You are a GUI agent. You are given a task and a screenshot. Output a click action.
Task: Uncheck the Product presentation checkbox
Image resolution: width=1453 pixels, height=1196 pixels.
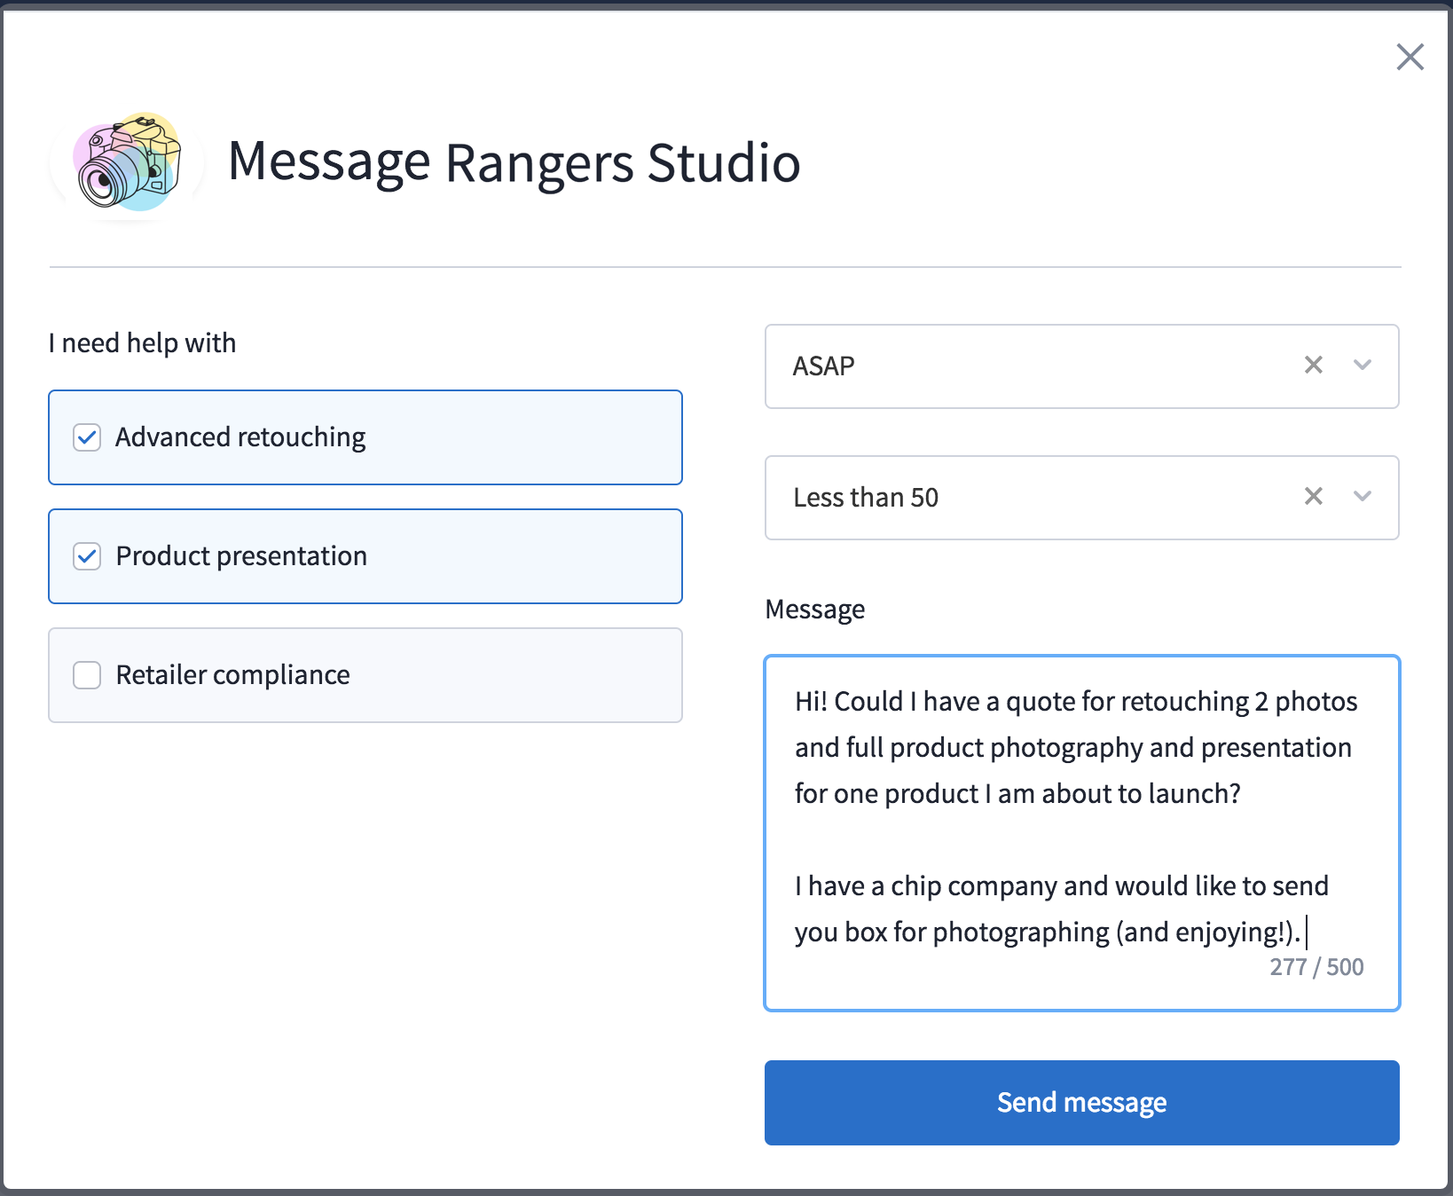87,556
